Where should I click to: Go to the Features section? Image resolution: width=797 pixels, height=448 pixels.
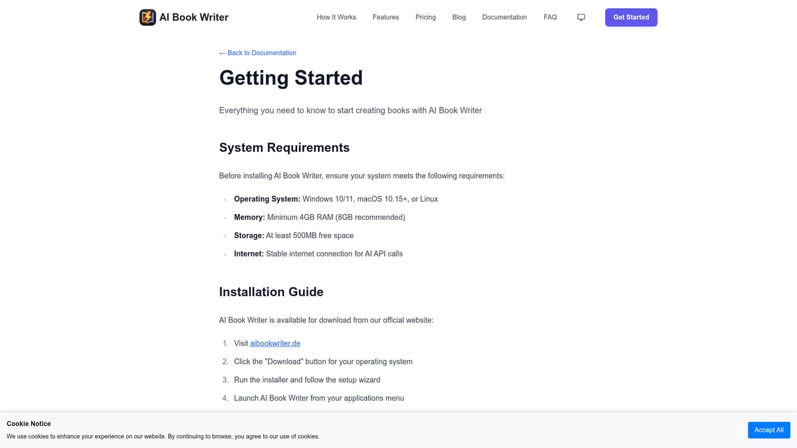tap(385, 17)
